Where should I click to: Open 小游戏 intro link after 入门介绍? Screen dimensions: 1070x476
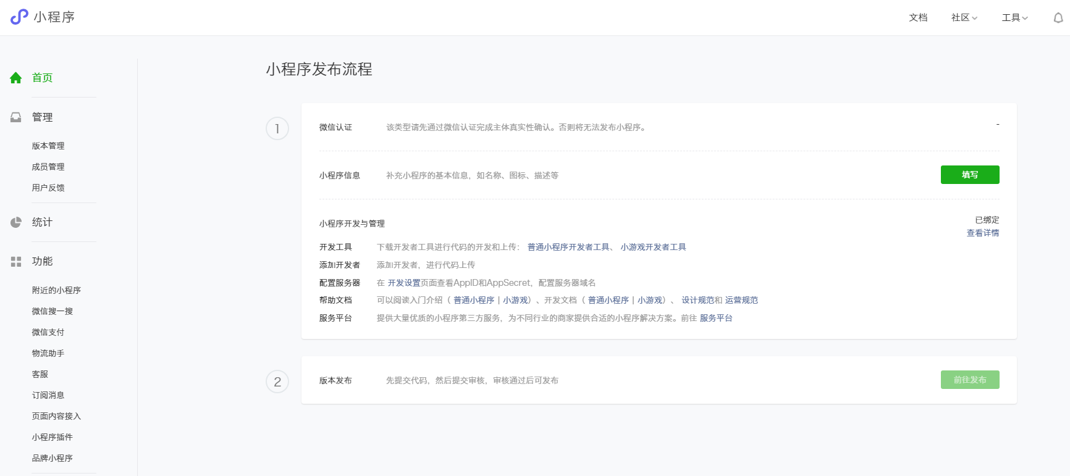tap(515, 300)
